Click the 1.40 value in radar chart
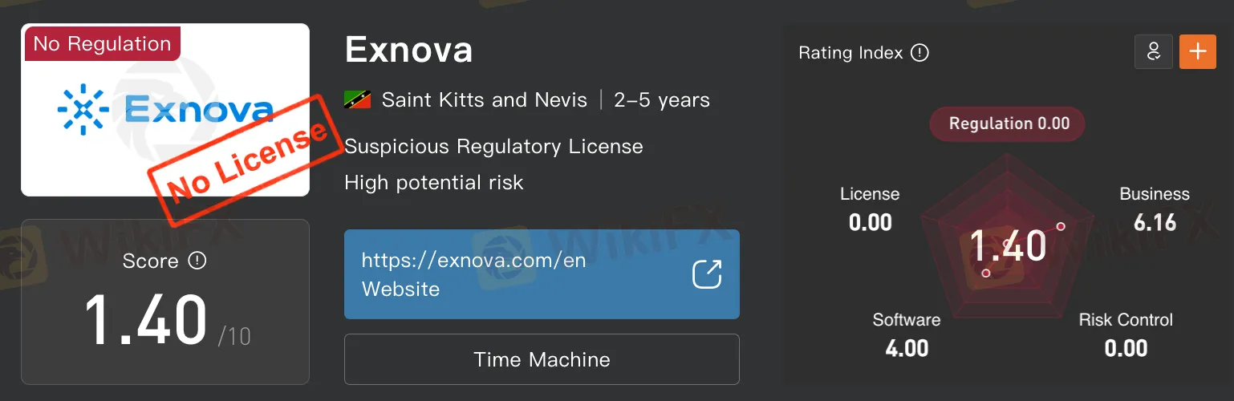Screen dimensions: 1234x401 click(1009, 245)
